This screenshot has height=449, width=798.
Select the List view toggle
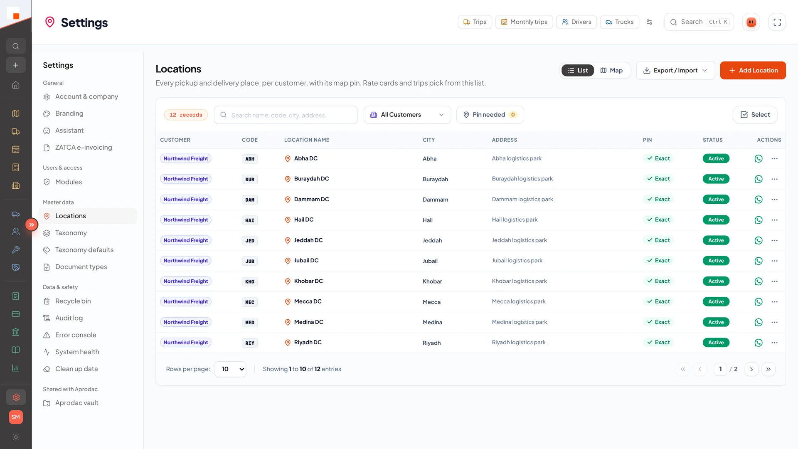pos(578,70)
